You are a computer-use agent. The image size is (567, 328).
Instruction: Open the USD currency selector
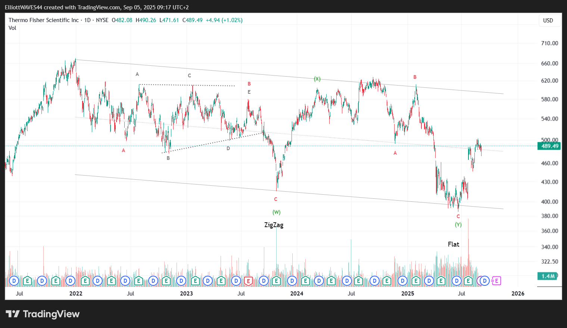point(548,21)
